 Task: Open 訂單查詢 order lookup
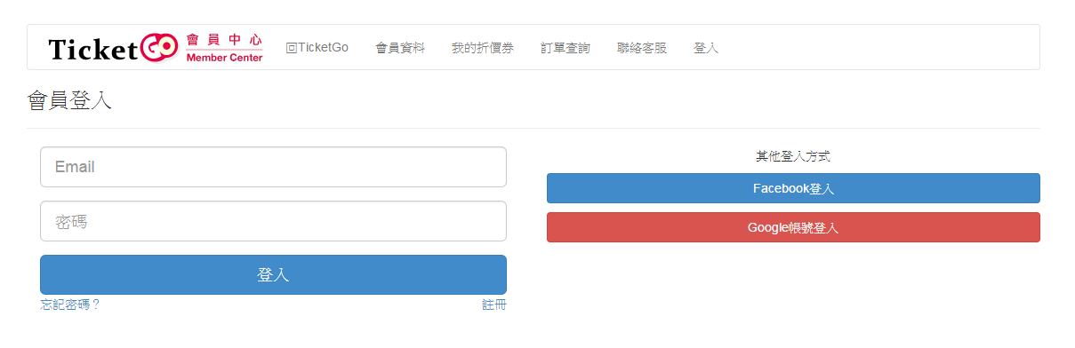pyautogui.click(x=566, y=48)
